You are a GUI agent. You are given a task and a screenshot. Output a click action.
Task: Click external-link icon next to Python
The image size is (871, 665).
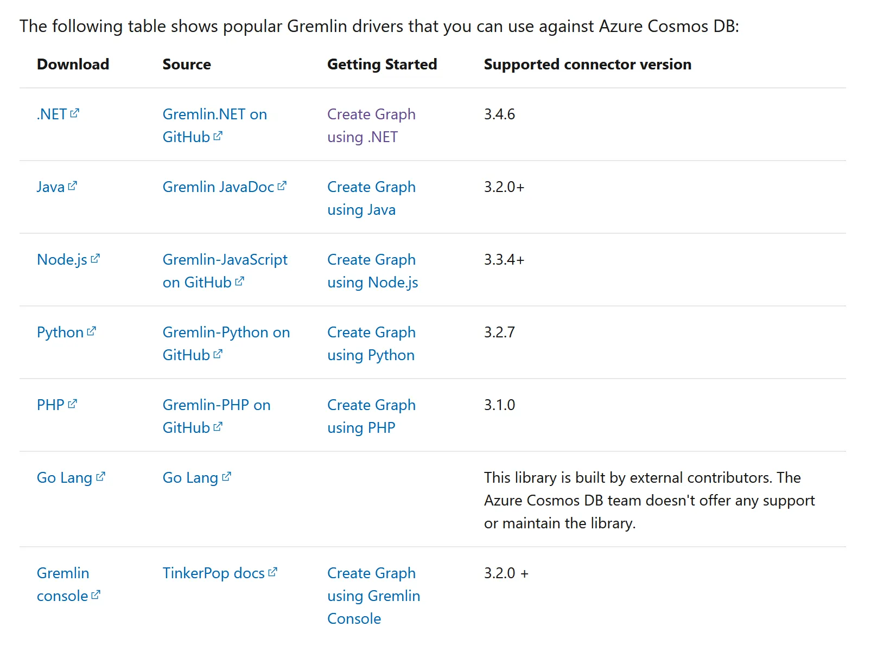click(92, 331)
